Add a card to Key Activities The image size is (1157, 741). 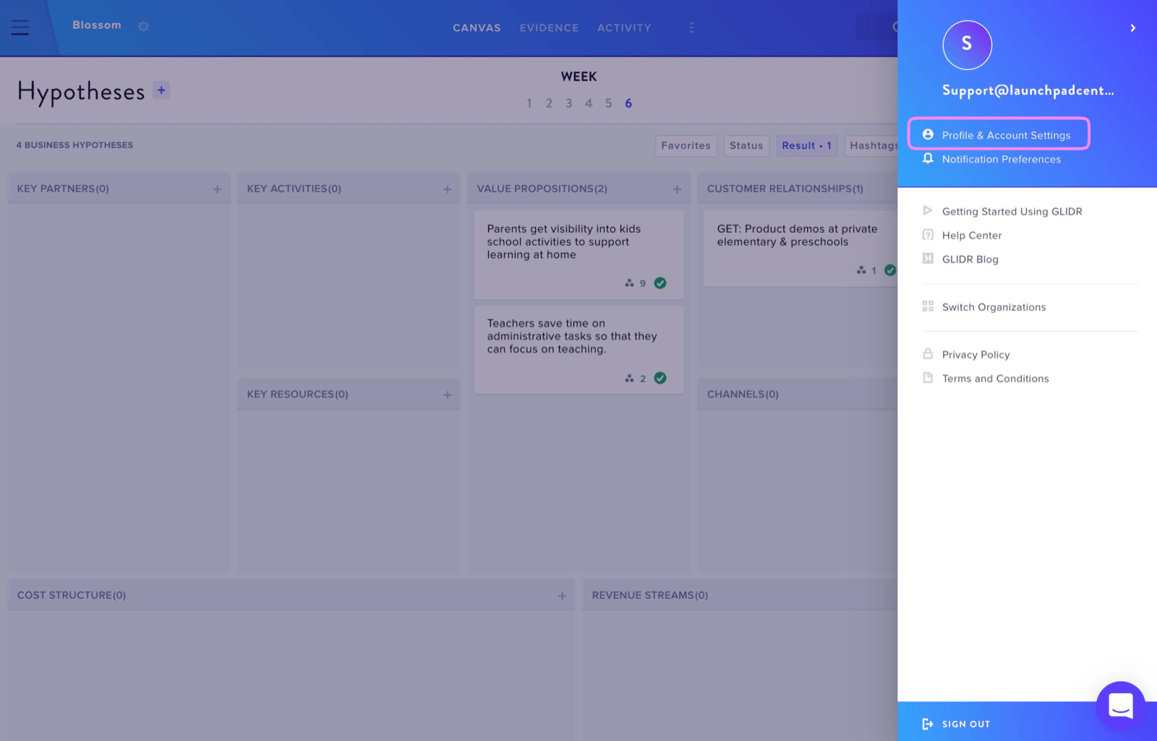point(447,189)
